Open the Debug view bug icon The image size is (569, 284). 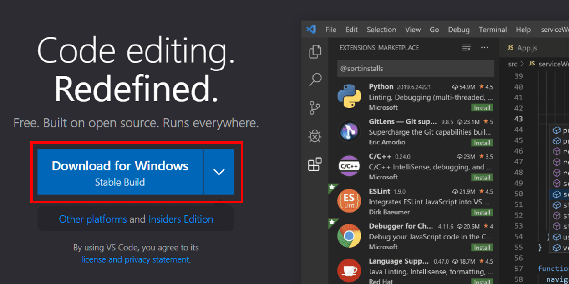point(315,136)
